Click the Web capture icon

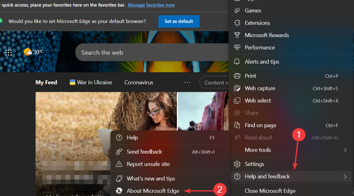pos(237,88)
